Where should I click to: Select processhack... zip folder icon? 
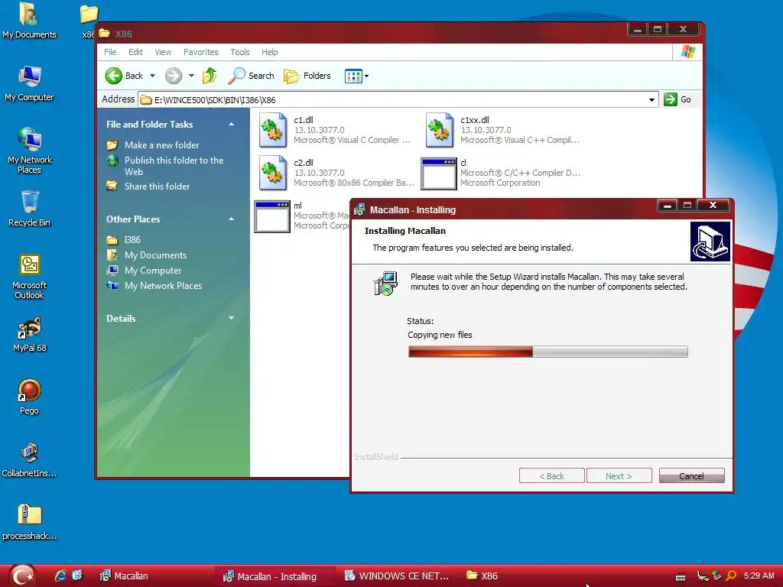[29, 523]
